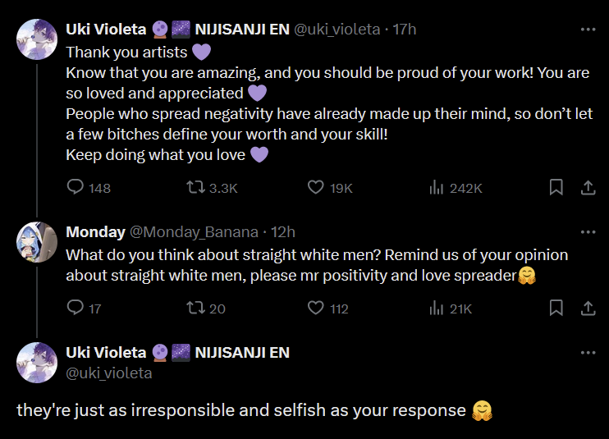Open more options on bottom reply tweet
The width and height of the screenshot is (609, 439).
588,353
